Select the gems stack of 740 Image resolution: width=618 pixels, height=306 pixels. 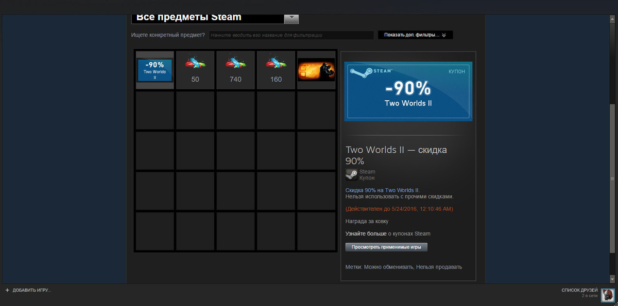click(x=235, y=70)
